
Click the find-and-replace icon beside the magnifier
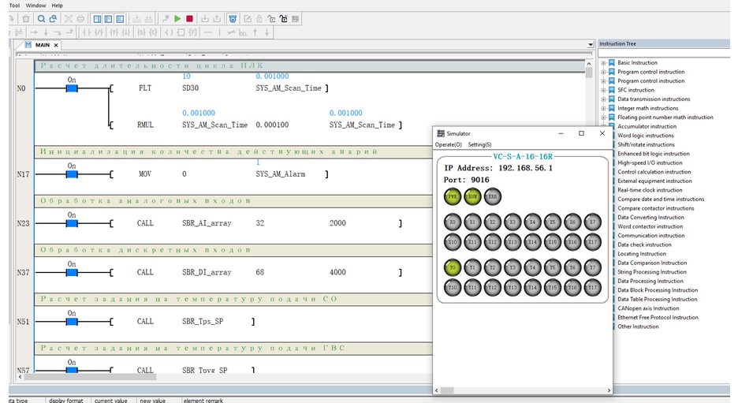coord(53,19)
